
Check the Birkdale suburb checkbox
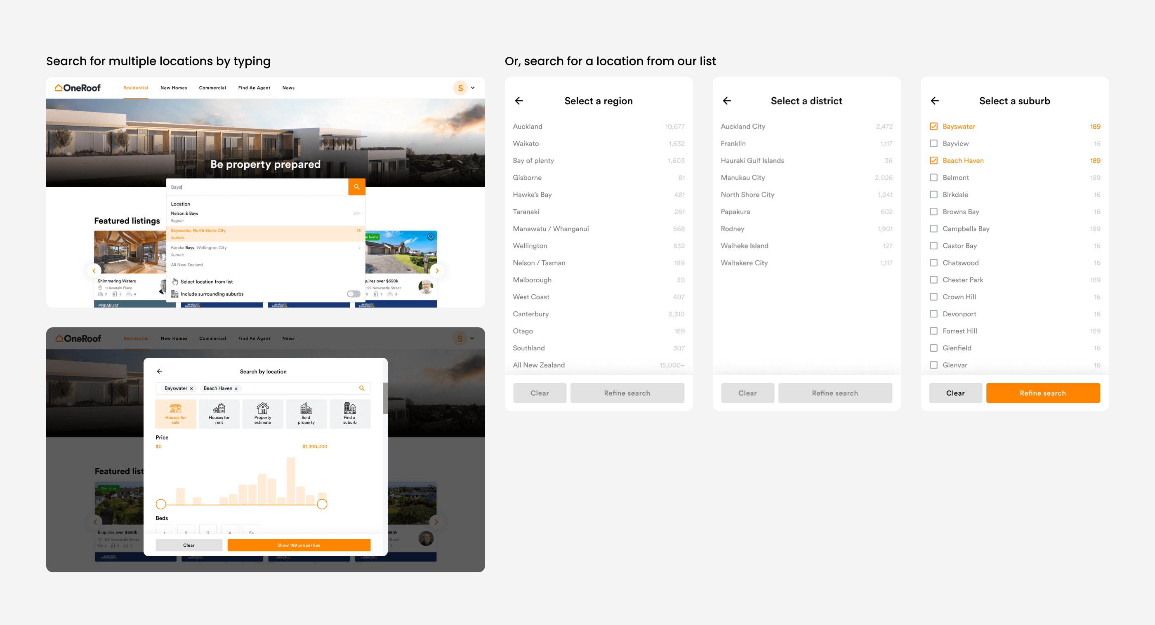pyautogui.click(x=933, y=195)
